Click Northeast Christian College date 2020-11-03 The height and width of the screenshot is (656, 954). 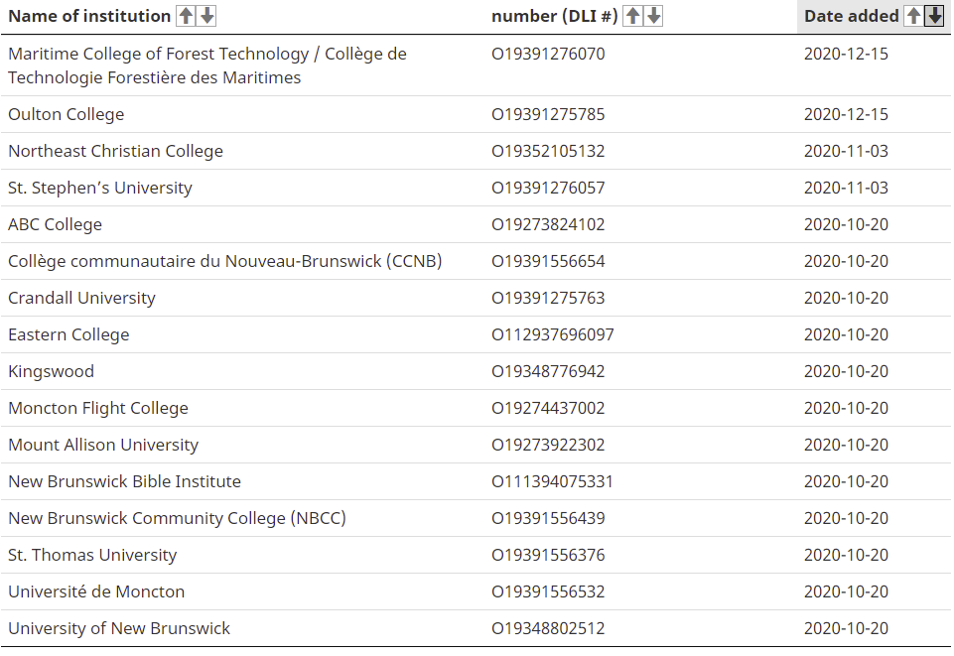pyautogui.click(x=847, y=151)
